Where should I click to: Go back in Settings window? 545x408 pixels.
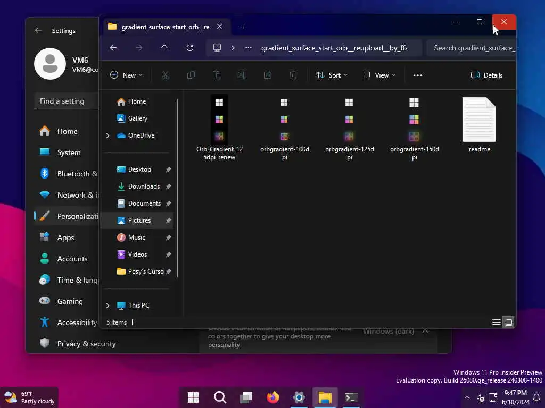[x=38, y=30]
